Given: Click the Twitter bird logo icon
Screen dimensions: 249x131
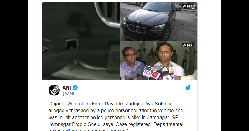Looking at the screenshot, I should tap(188, 88).
